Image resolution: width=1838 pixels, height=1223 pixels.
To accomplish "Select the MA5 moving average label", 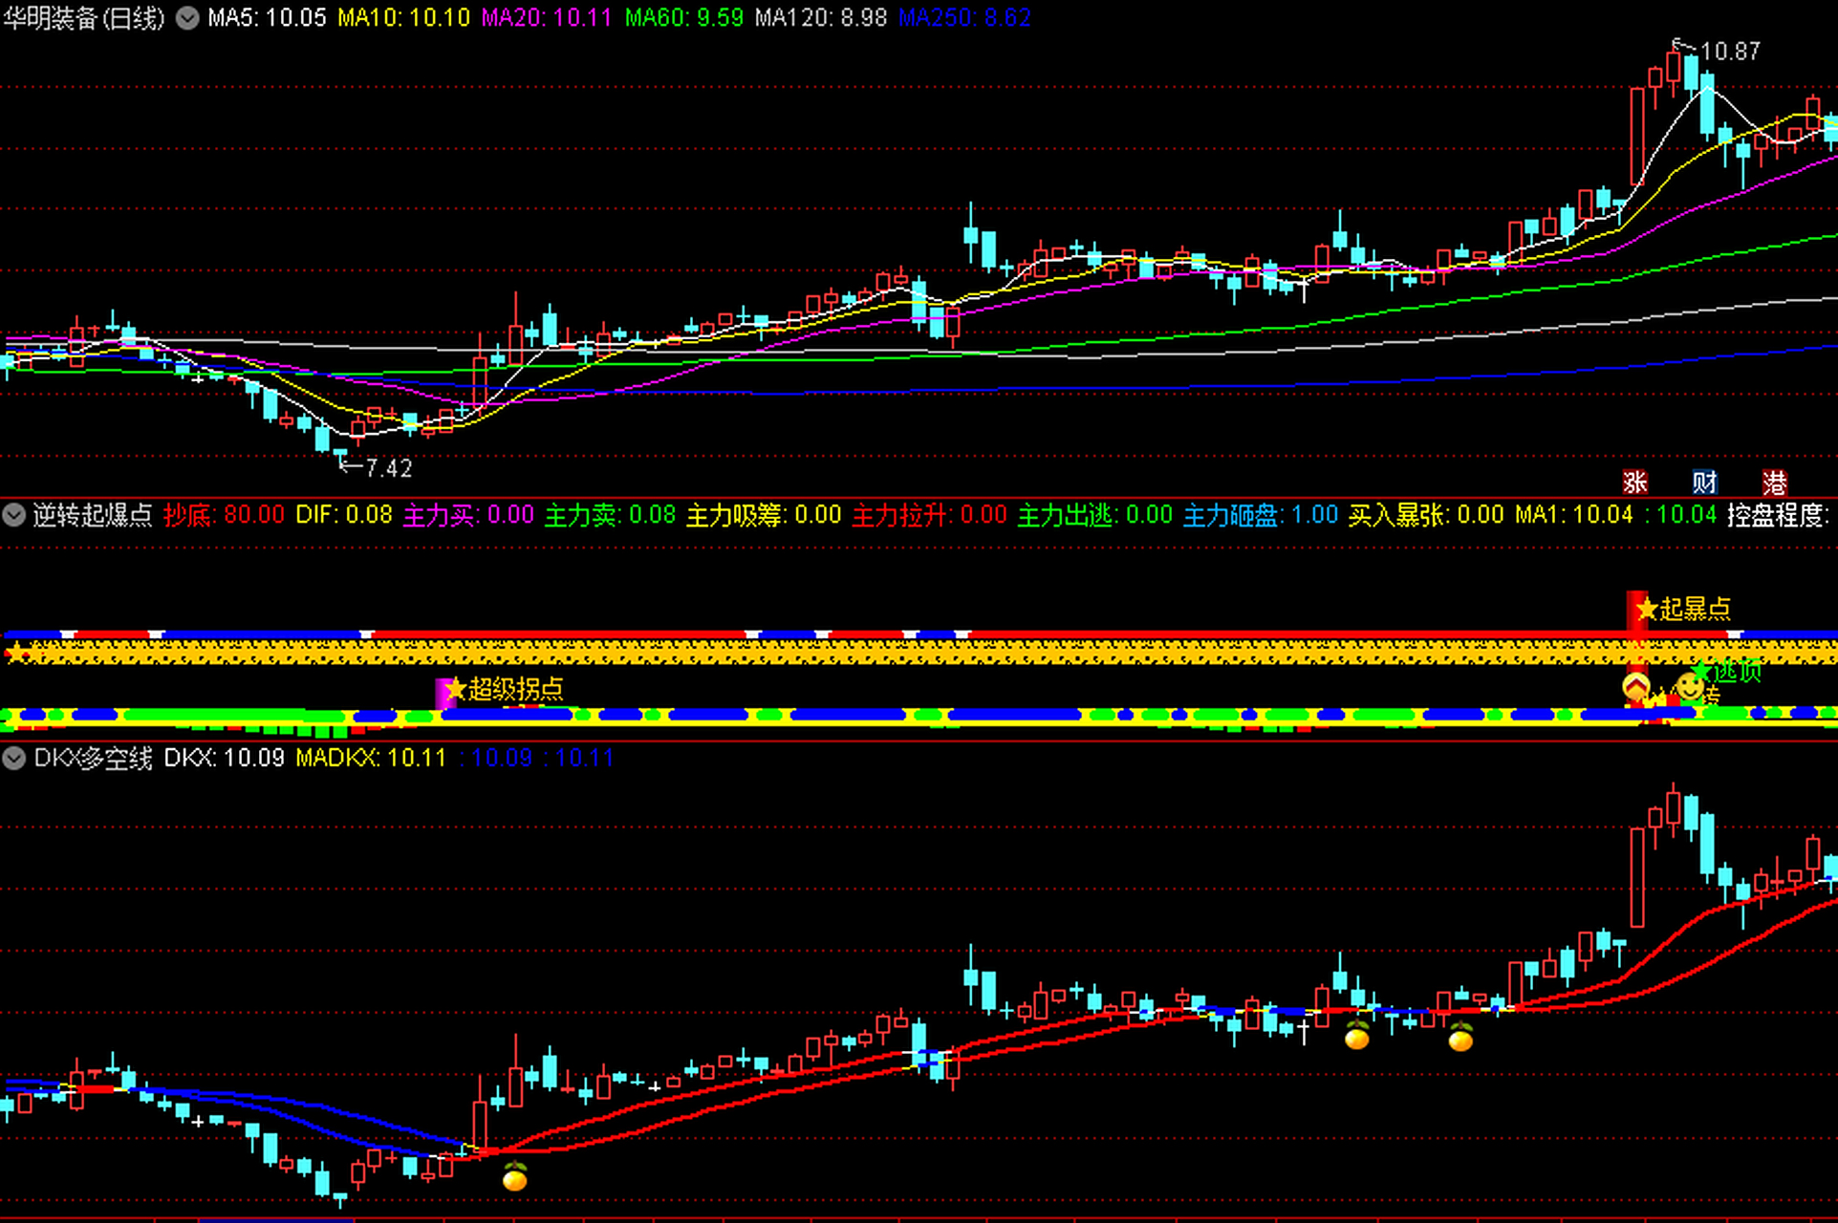I will pyautogui.click(x=267, y=18).
